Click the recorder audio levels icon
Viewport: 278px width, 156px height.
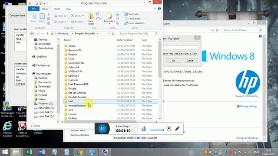point(144,129)
